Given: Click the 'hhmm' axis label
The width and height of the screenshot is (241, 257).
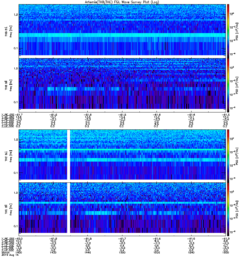Looking at the screenshot, I should coord(5,253).
